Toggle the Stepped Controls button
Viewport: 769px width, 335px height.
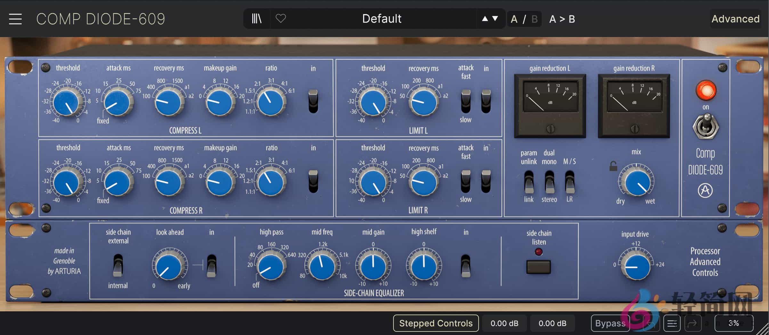tap(436, 323)
